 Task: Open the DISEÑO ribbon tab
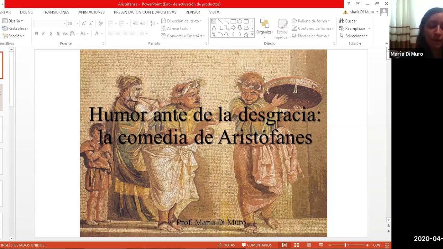point(27,12)
